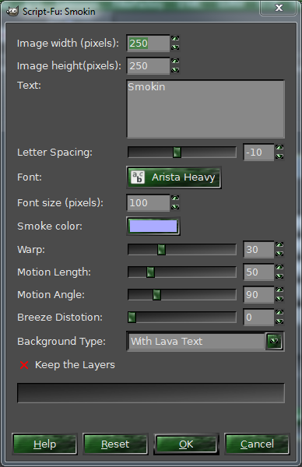Click the Font size input field

[148, 203]
